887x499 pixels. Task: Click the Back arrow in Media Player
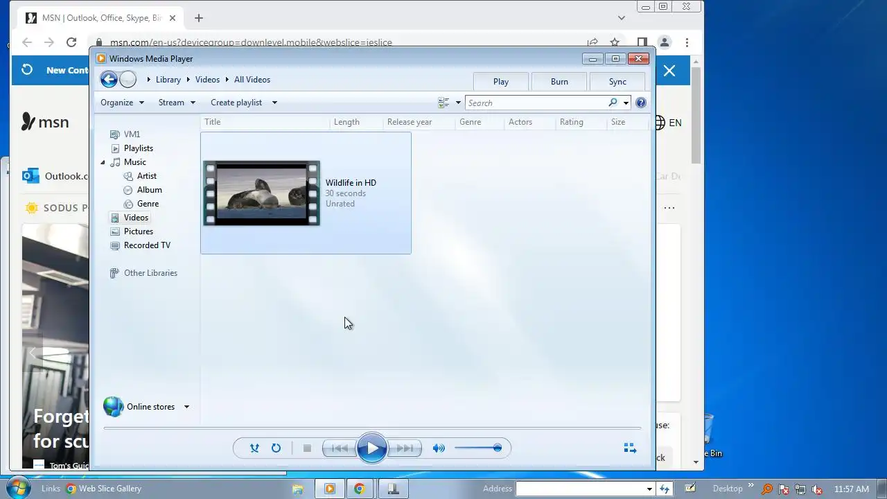pos(109,80)
